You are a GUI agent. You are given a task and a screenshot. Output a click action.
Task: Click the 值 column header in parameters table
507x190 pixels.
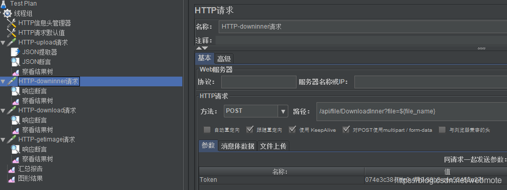(x=435, y=172)
